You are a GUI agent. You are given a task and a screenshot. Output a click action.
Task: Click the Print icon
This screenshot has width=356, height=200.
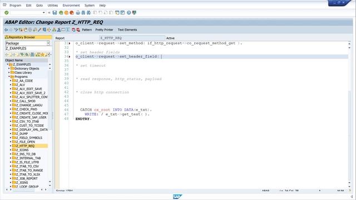[x=78, y=13]
